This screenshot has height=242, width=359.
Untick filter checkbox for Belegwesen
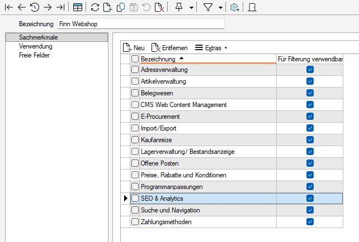310,93
